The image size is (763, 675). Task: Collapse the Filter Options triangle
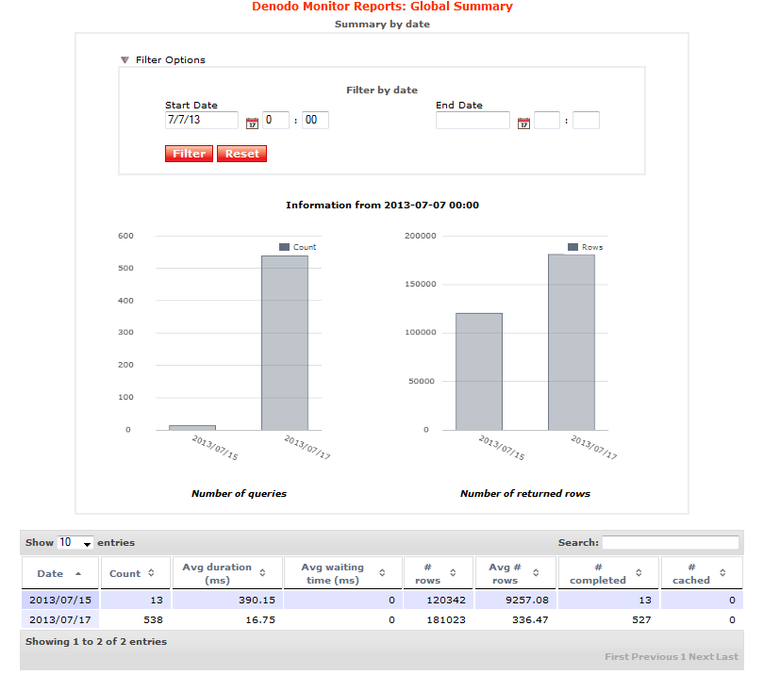point(124,59)
